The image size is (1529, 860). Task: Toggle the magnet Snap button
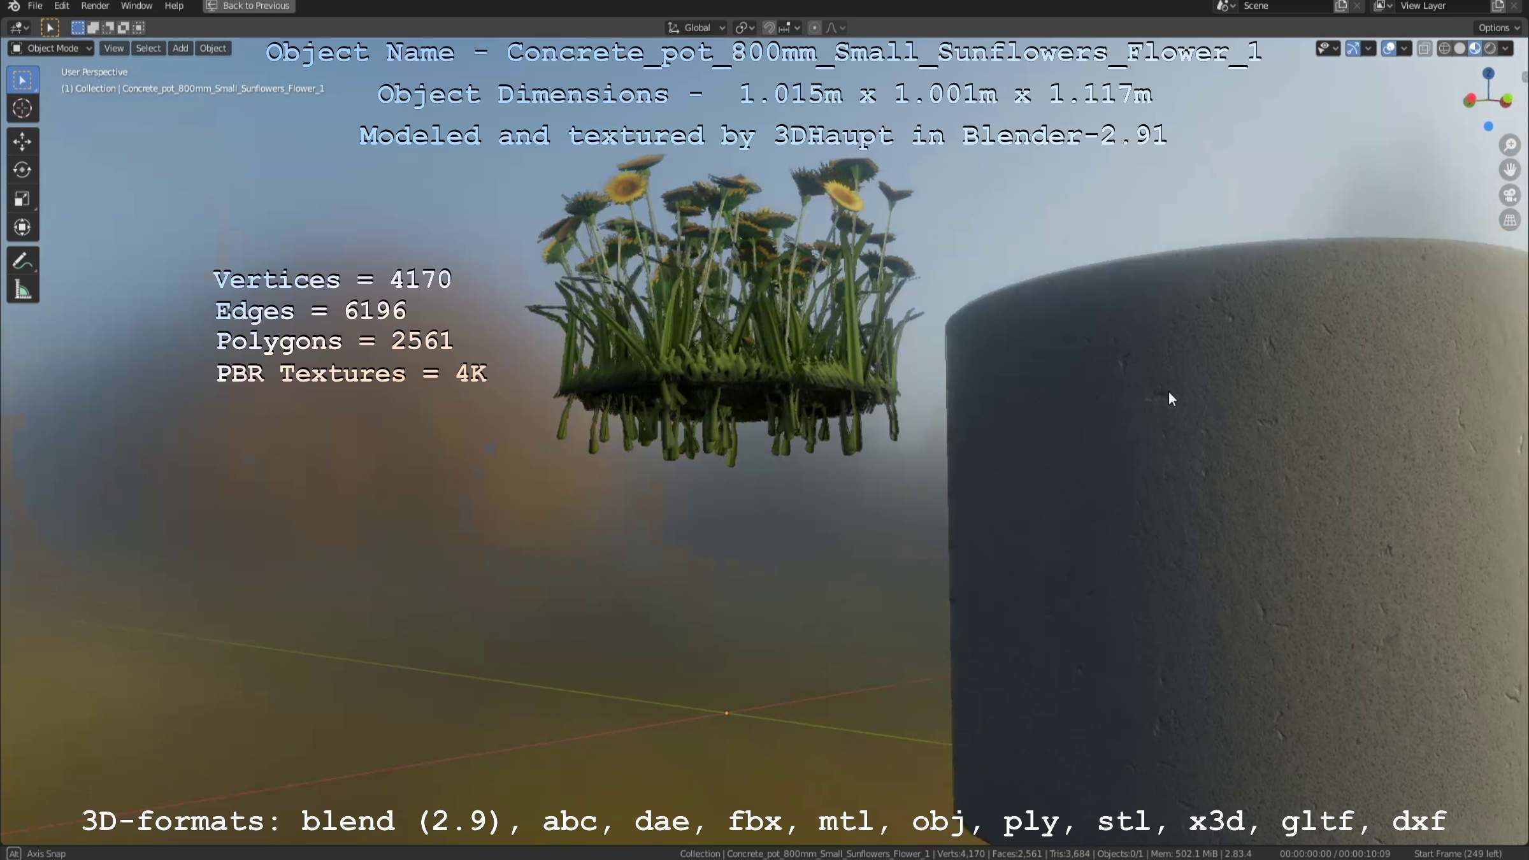tap(769, 27)
